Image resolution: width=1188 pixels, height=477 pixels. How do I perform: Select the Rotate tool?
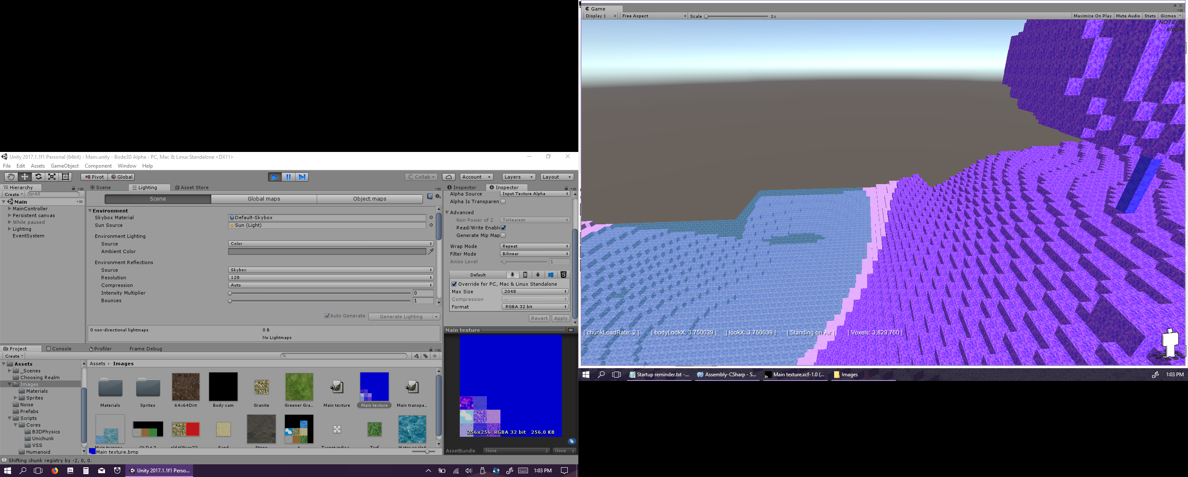[38, 177]
